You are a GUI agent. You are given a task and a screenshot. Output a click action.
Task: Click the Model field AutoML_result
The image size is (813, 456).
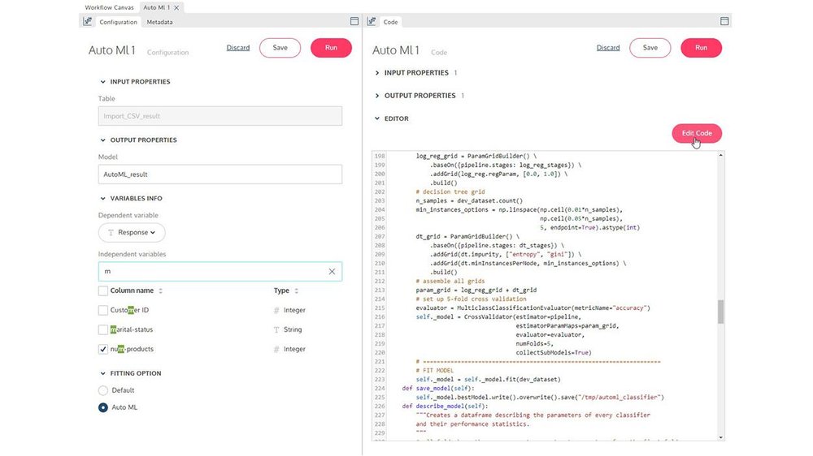pyautogui.click(x=220, y=174)
